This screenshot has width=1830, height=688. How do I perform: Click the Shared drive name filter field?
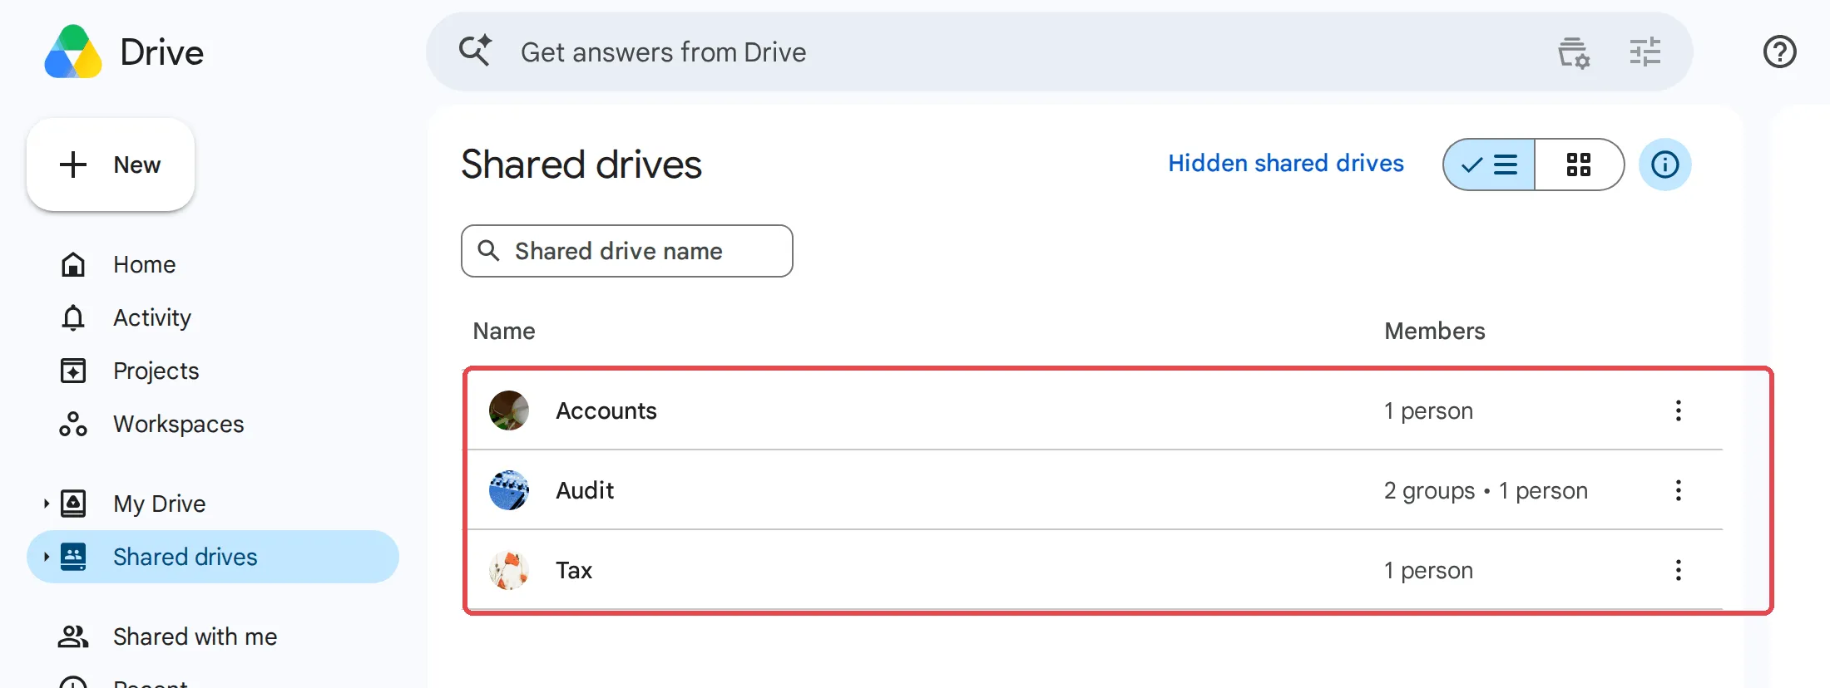[x=627, y=251]
